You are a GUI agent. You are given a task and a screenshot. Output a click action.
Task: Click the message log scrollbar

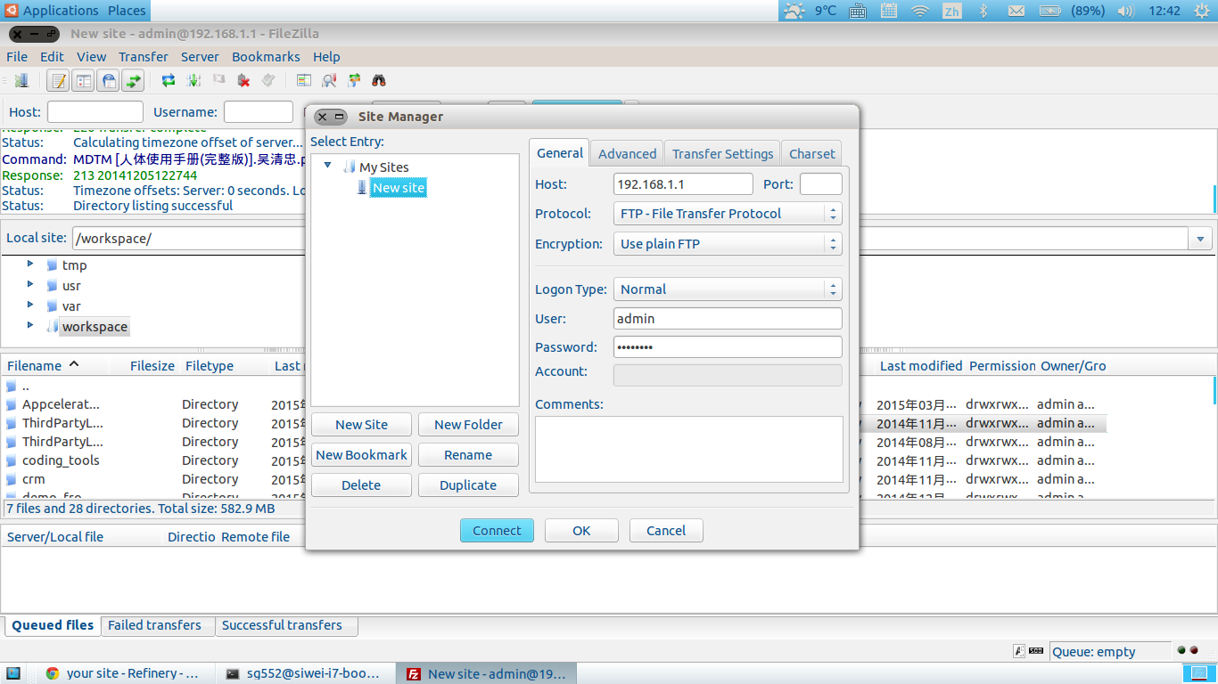pos(1214,198)
